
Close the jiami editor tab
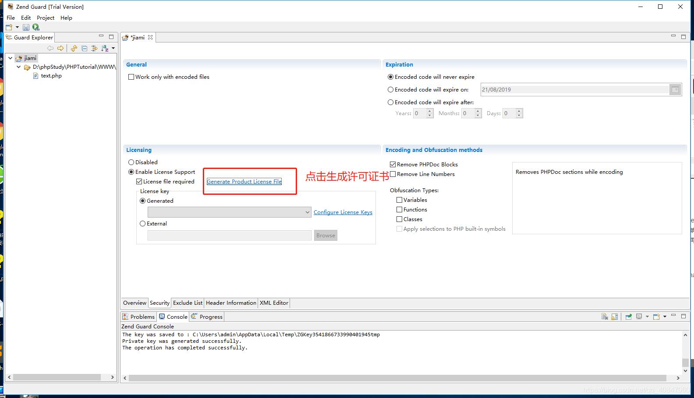150,37
